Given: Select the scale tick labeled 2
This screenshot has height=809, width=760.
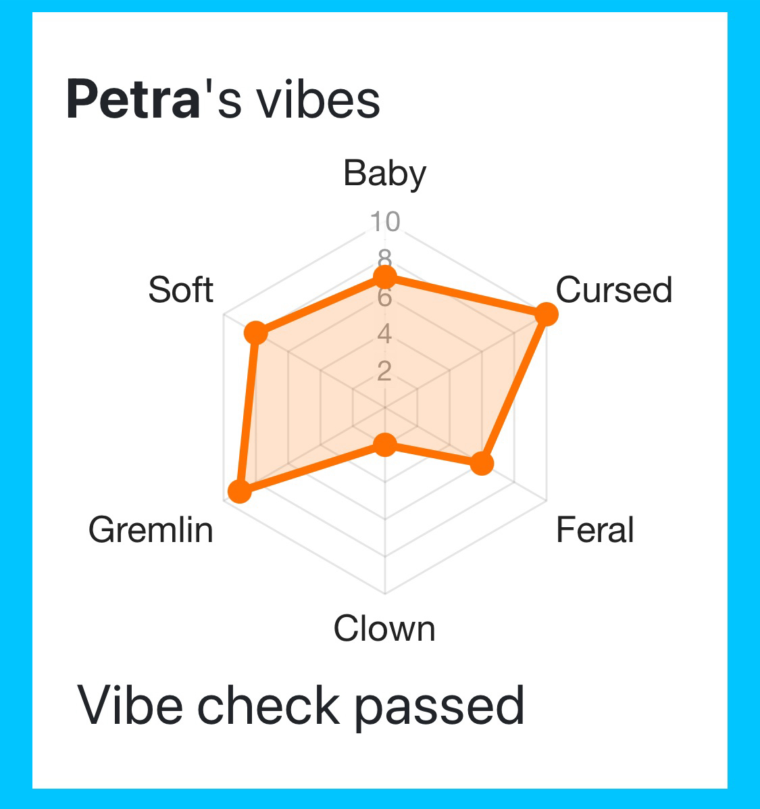Looking at the screenshot, I should tap(384, 370).
